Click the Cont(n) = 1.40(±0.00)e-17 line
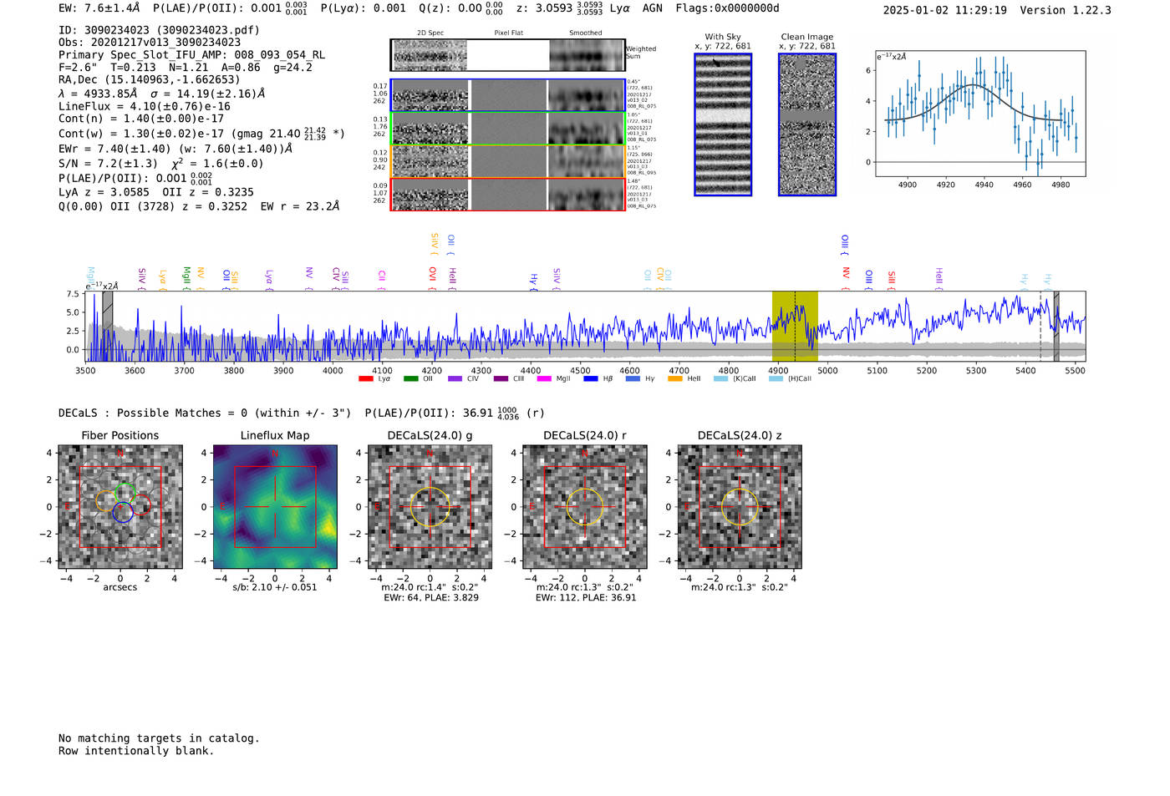1170x796 pixels. point(141,119)
